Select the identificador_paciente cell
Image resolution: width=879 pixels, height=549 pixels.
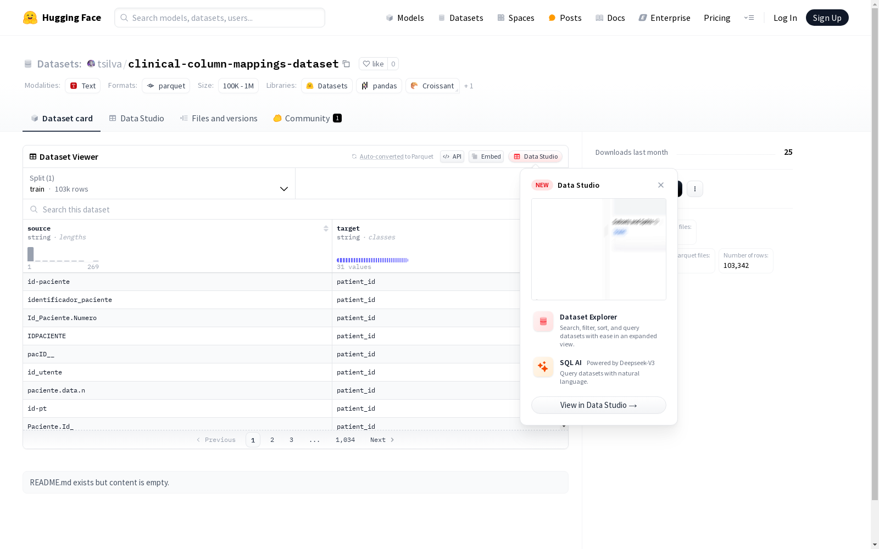(177, 300)
